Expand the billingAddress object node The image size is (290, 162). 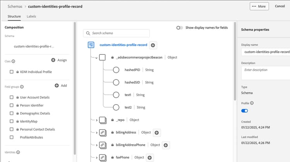tap(97, 133)
